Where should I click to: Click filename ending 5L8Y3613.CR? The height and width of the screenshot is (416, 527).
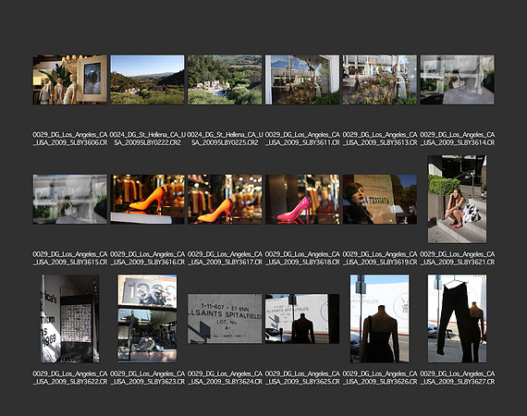point(380,139)
